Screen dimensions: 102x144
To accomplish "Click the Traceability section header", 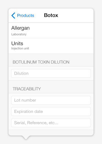I will pos(27,89).
